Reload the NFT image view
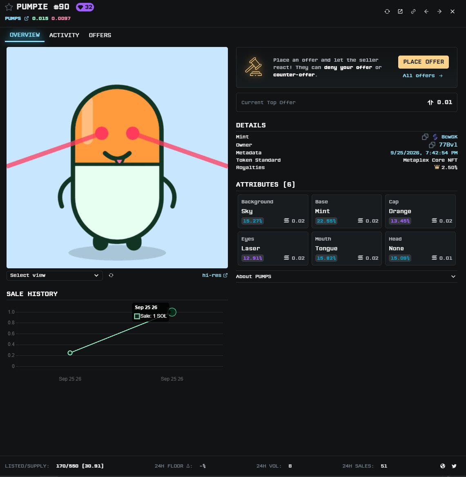The image size is (466, 477). coord(111,275)
